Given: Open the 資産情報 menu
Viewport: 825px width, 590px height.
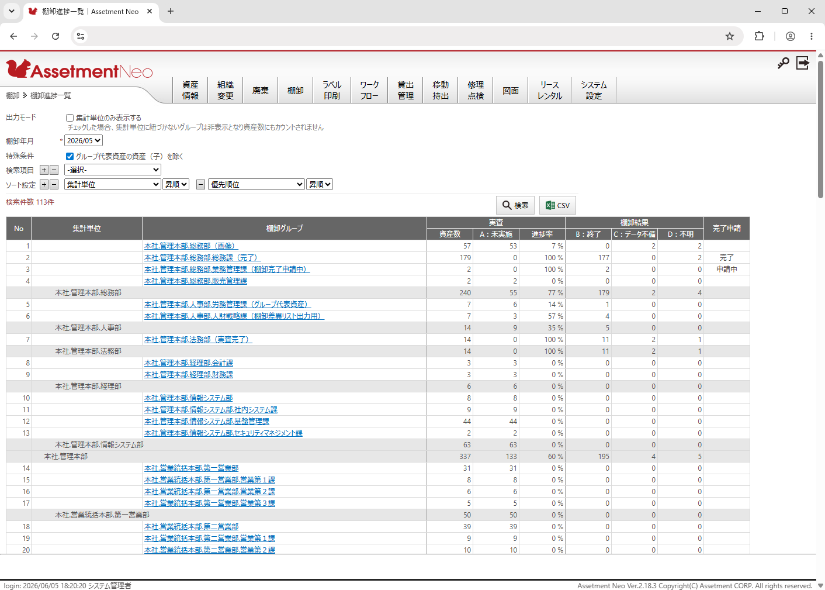Looking at the screenshot, I should tap(190, 91).
